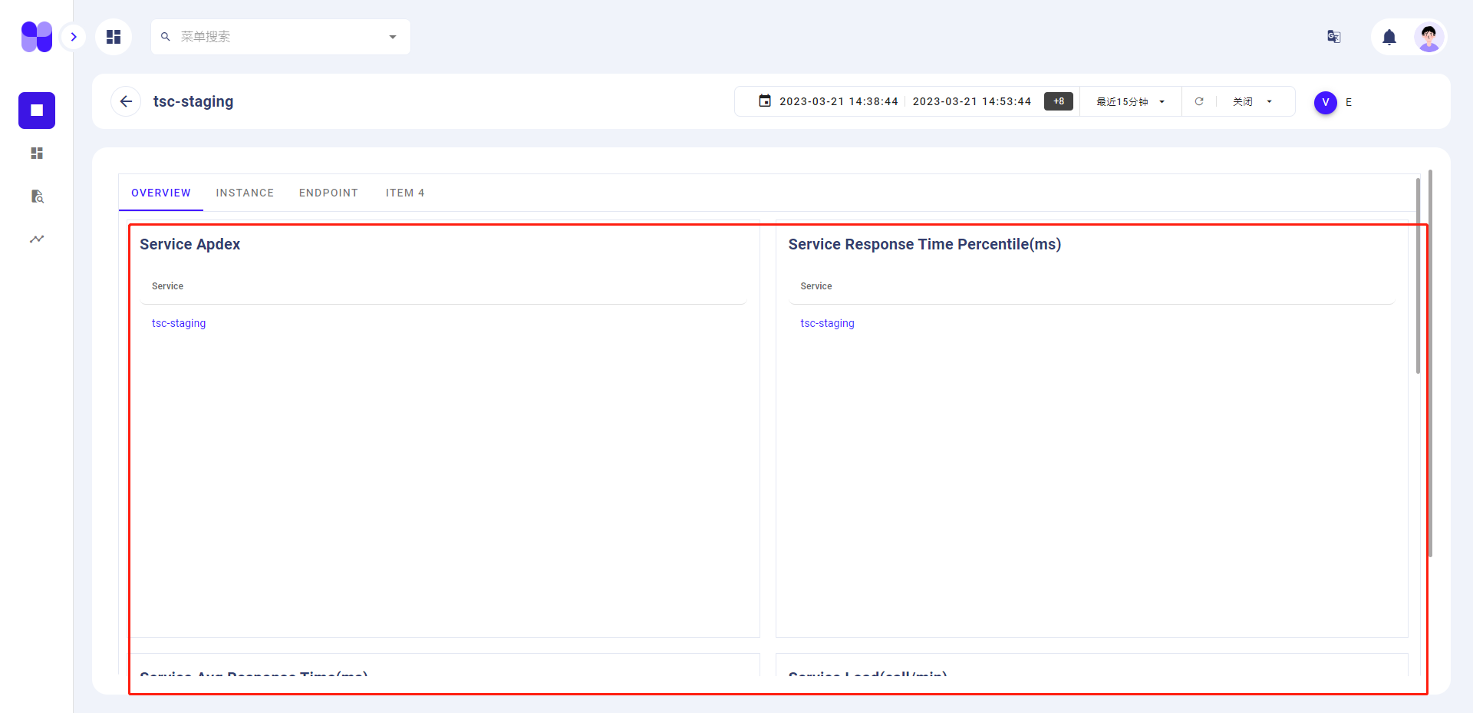Select the service monitoring icon in the sidebar
This screenshot has height=713, width=1473.
(x=36, y=111)
